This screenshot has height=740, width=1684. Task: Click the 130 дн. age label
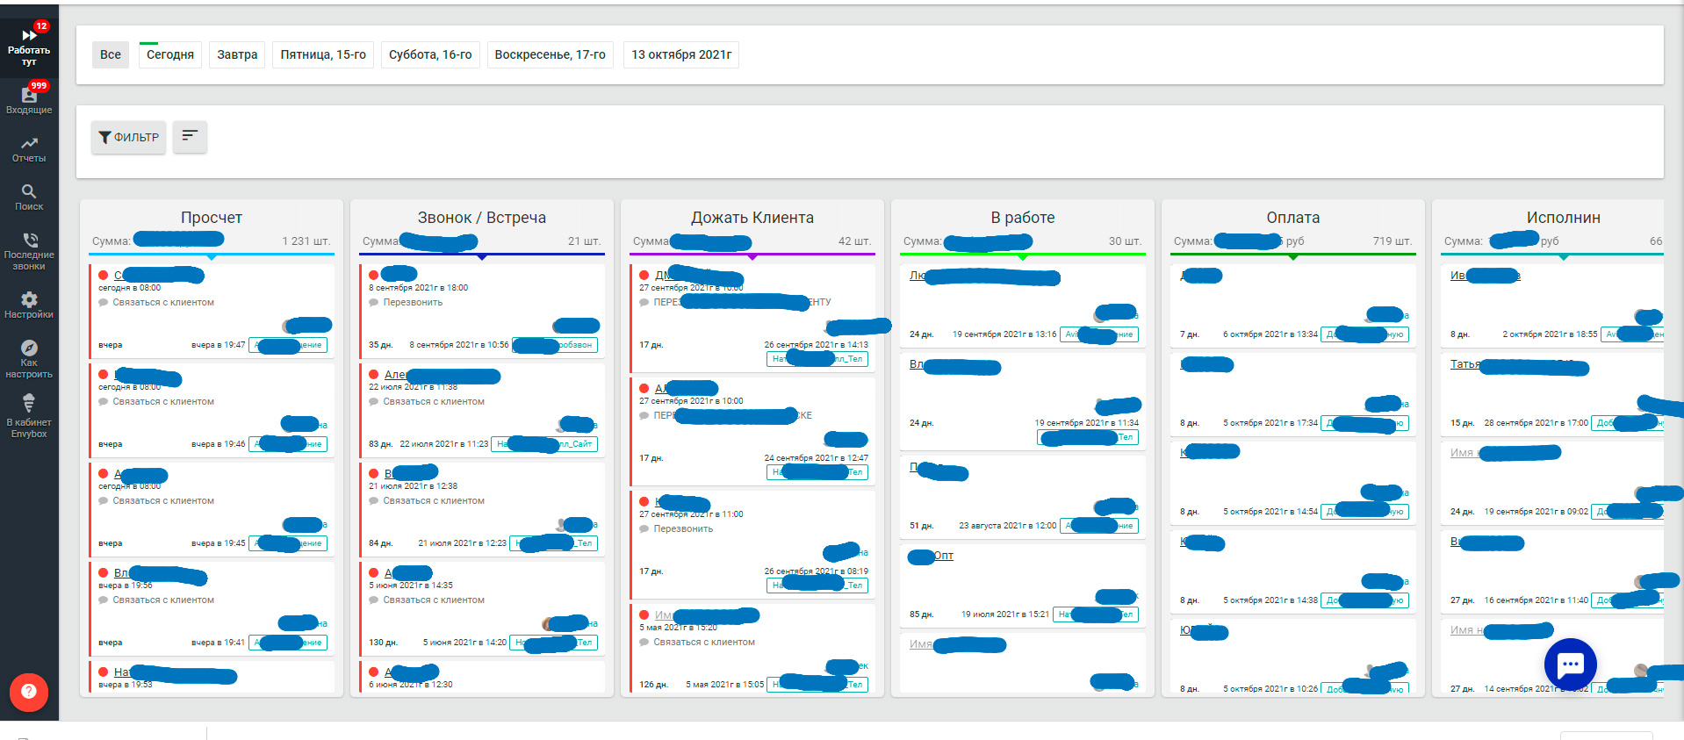[x=384, y=643]
